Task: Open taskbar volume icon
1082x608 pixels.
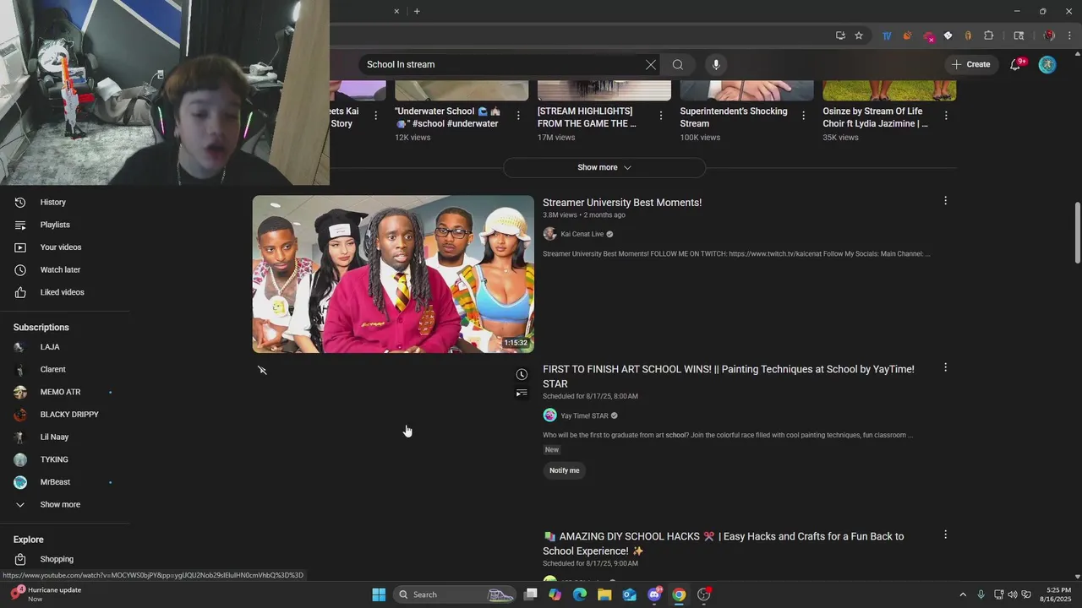Action: (x=1013, y=594)
